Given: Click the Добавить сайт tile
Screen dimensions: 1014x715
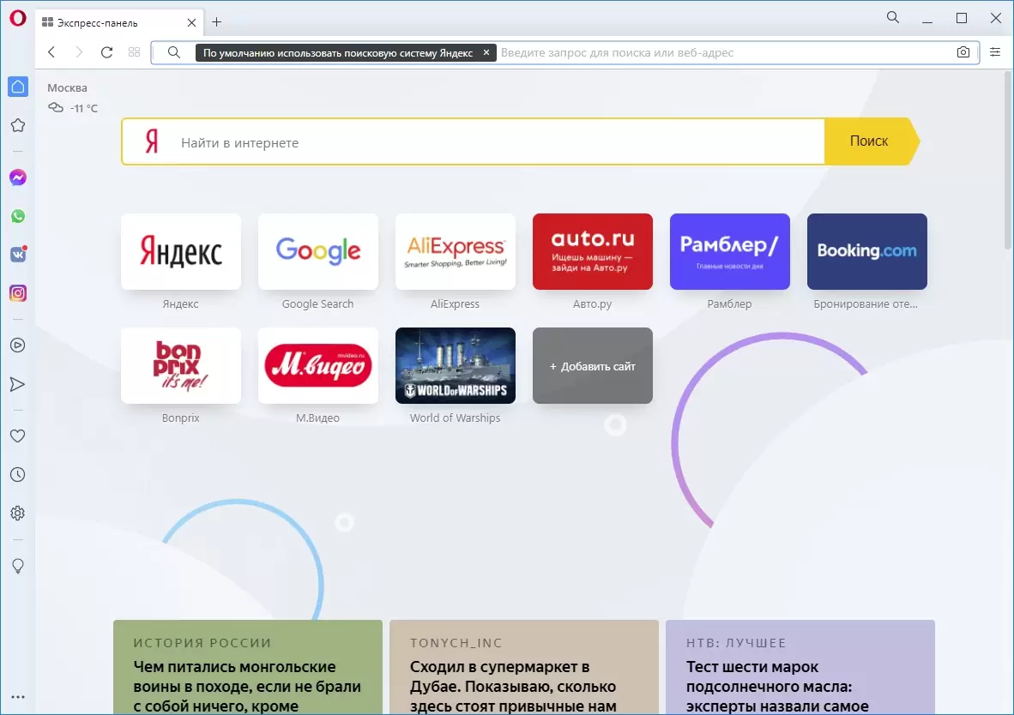Looking at the screenshot, I should click(592, 366).
